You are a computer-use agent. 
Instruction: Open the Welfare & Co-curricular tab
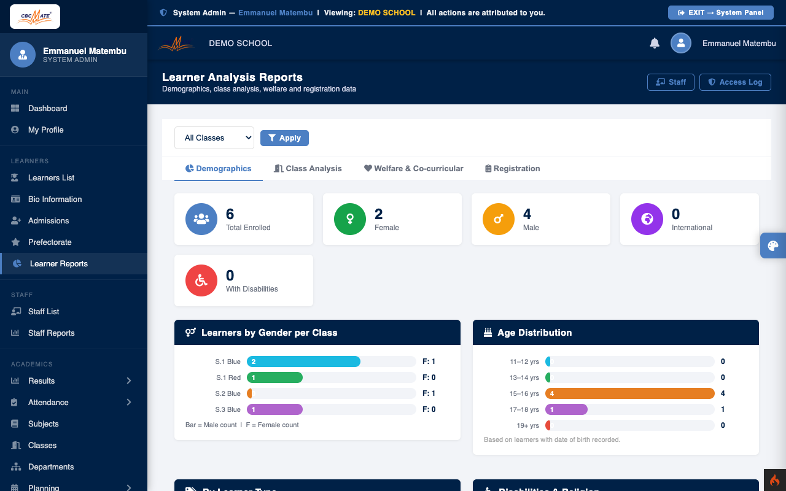click(414, 168)
